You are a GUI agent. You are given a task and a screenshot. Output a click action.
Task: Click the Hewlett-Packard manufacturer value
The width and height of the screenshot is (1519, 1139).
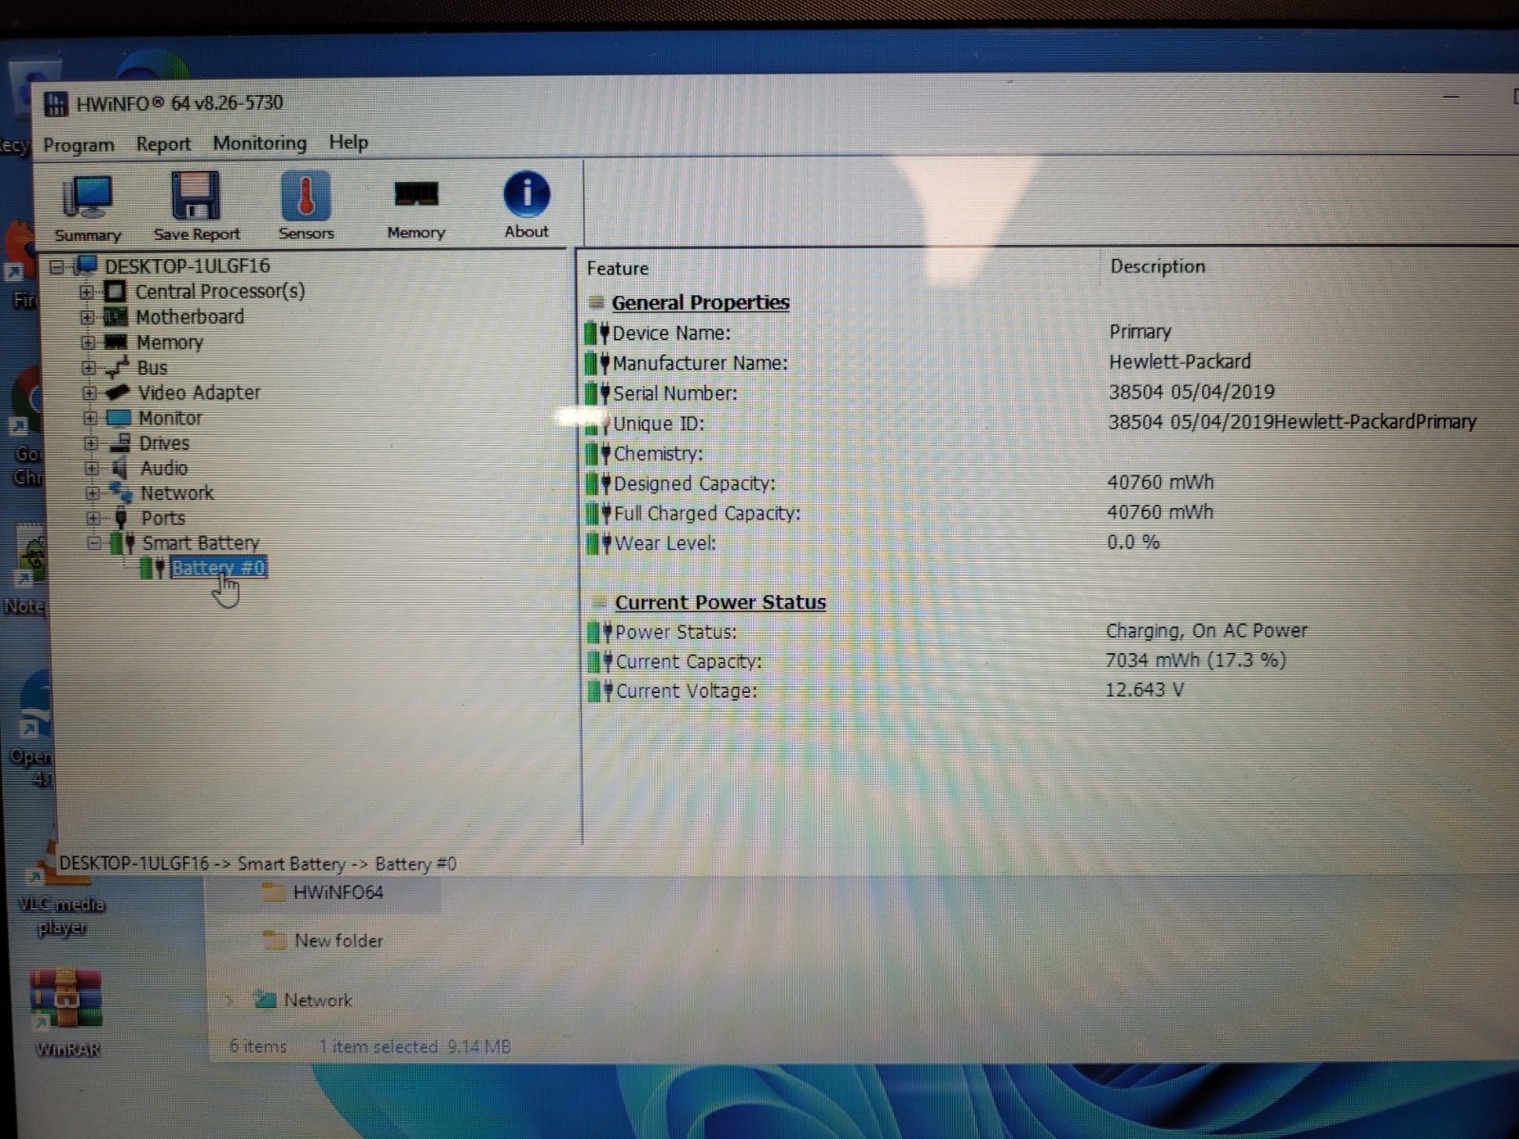coord(1180,362)
